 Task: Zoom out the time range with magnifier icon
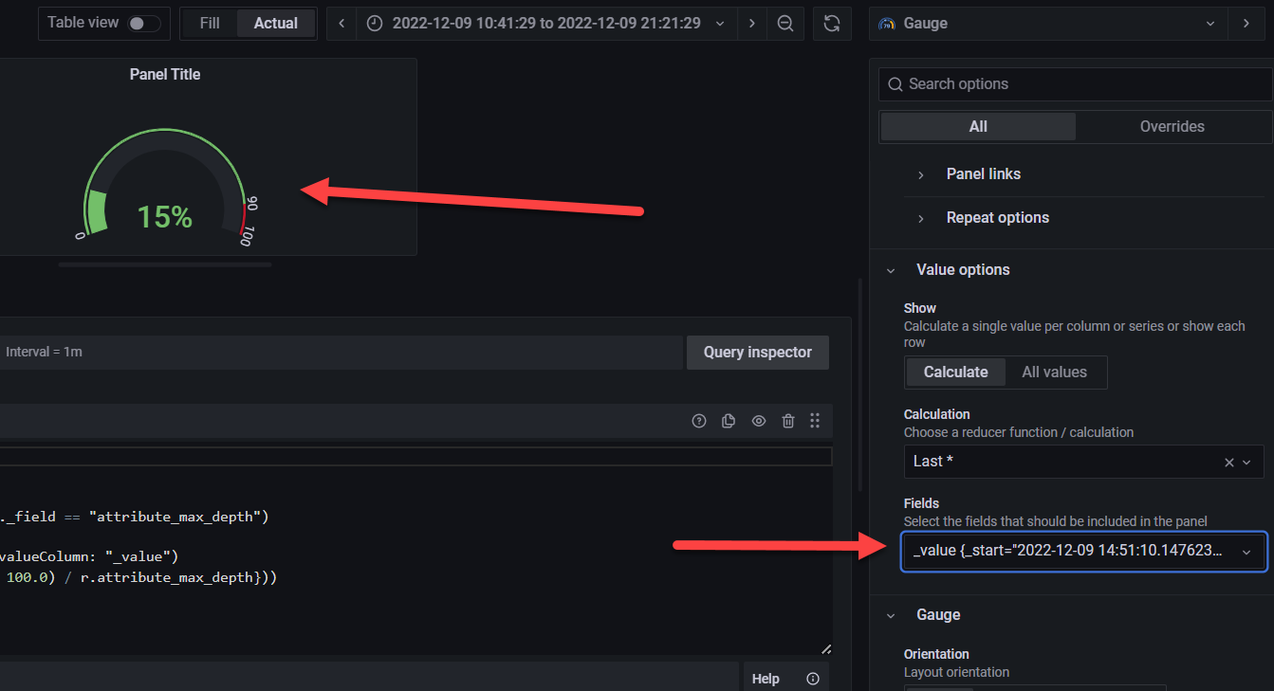pyautogui.click(x=785, y=23)
